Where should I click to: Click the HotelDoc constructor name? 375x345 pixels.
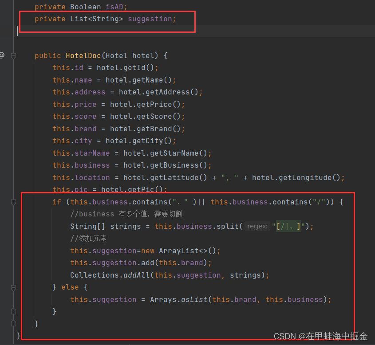(83, 56)
